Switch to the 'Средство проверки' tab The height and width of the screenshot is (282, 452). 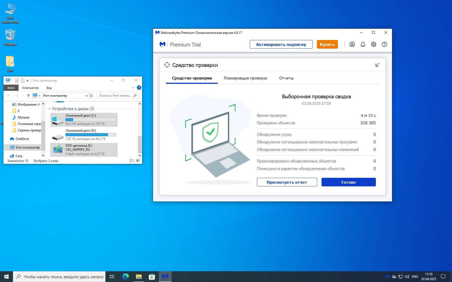192,78
